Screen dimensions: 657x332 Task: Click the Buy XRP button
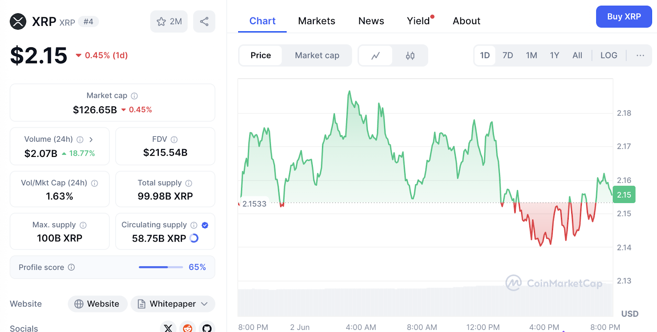coord(624,17)
